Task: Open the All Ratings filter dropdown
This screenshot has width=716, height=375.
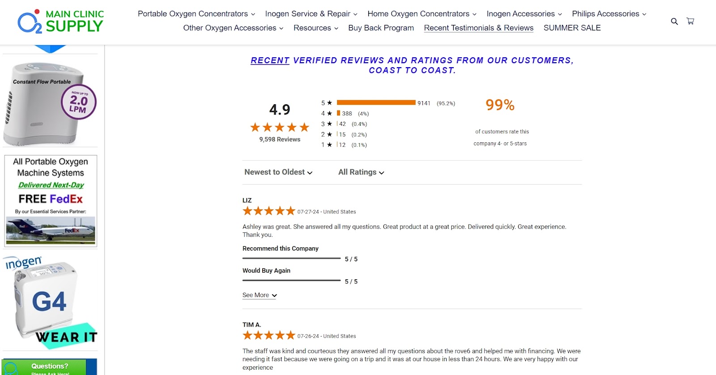Action: (361, 172)
